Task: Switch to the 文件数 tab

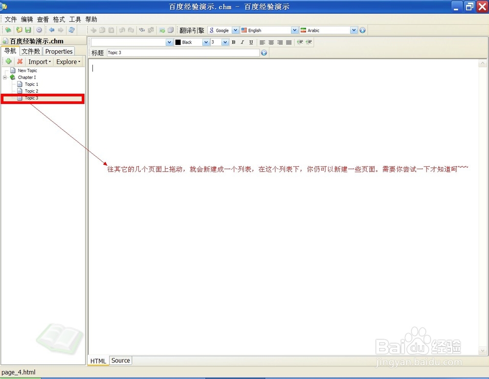Action: point(30,51)
